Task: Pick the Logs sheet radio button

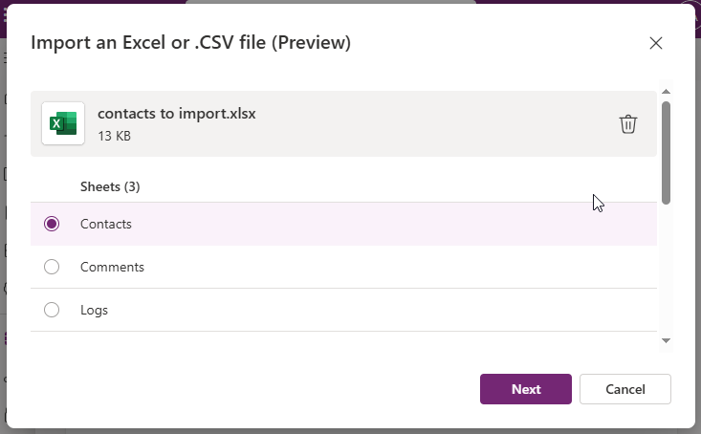Action: [x=52, y=310]
